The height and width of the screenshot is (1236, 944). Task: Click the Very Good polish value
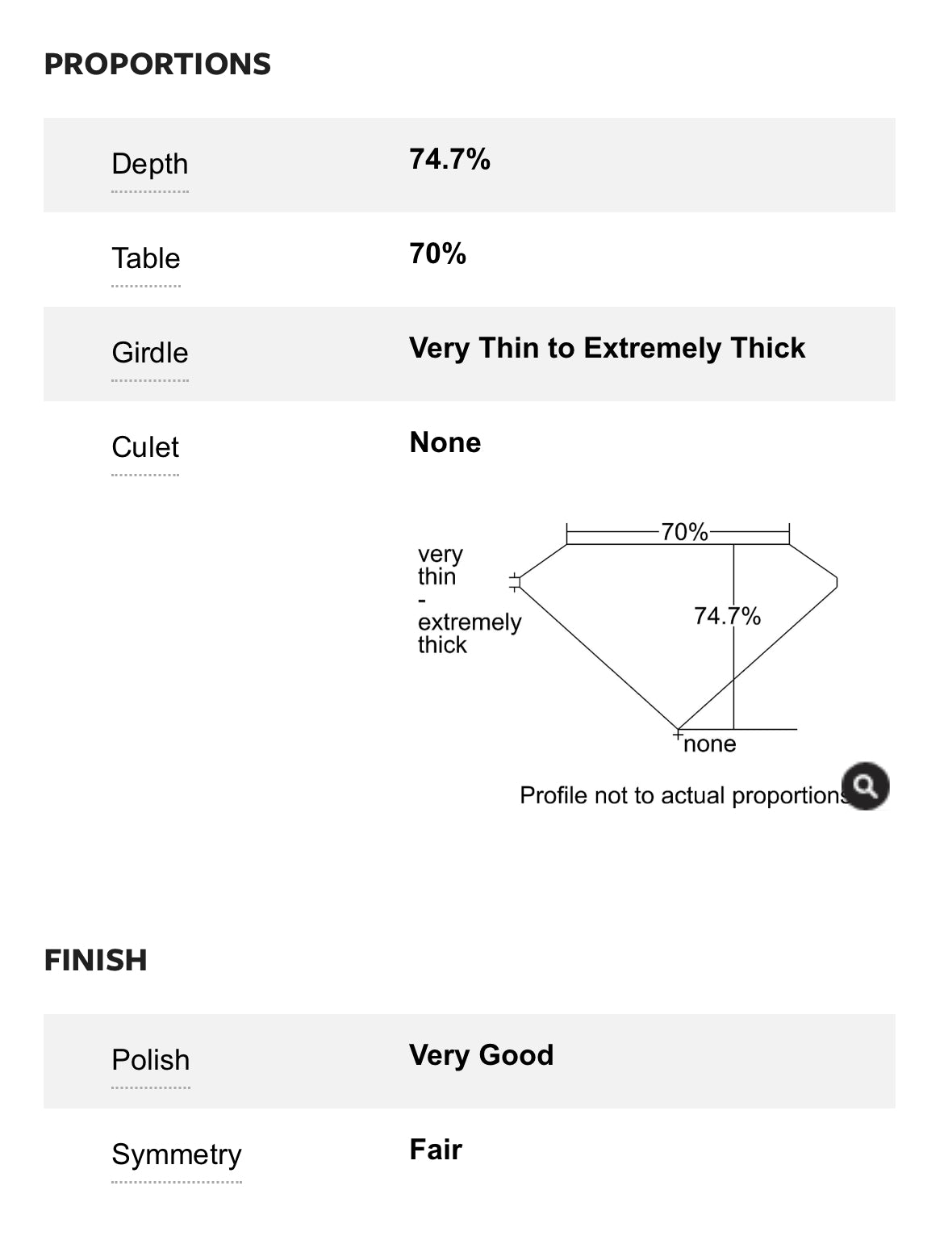tap(481, 1055)
